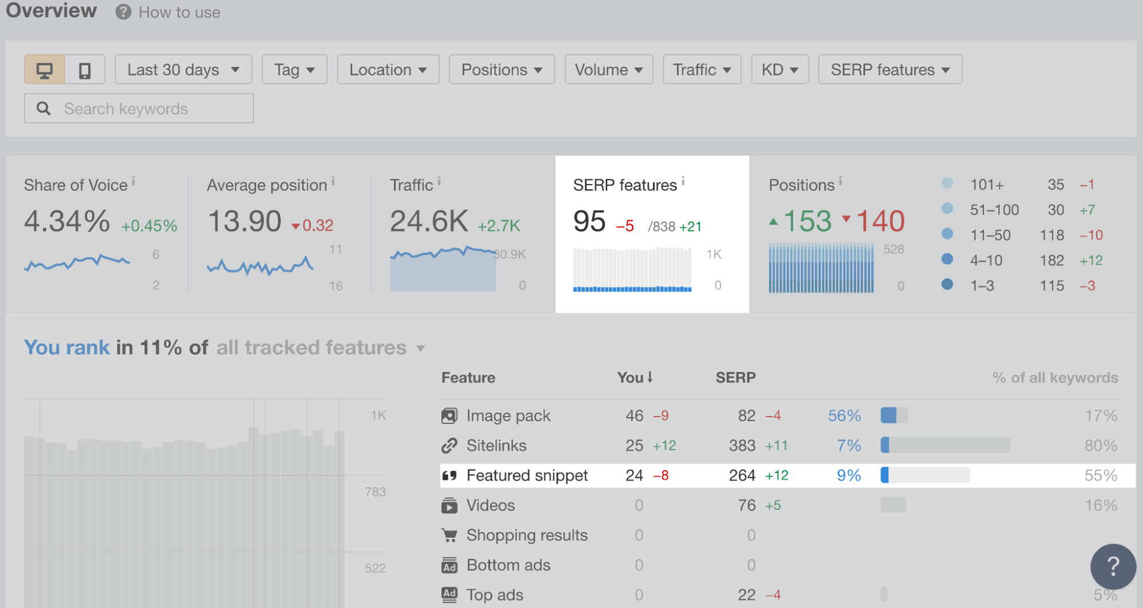Click the You rank link

tap(66, 347)
